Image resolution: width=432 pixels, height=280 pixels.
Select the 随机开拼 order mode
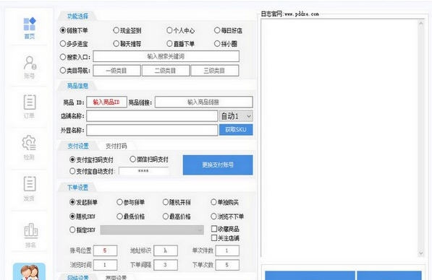(x=177, y=203)
